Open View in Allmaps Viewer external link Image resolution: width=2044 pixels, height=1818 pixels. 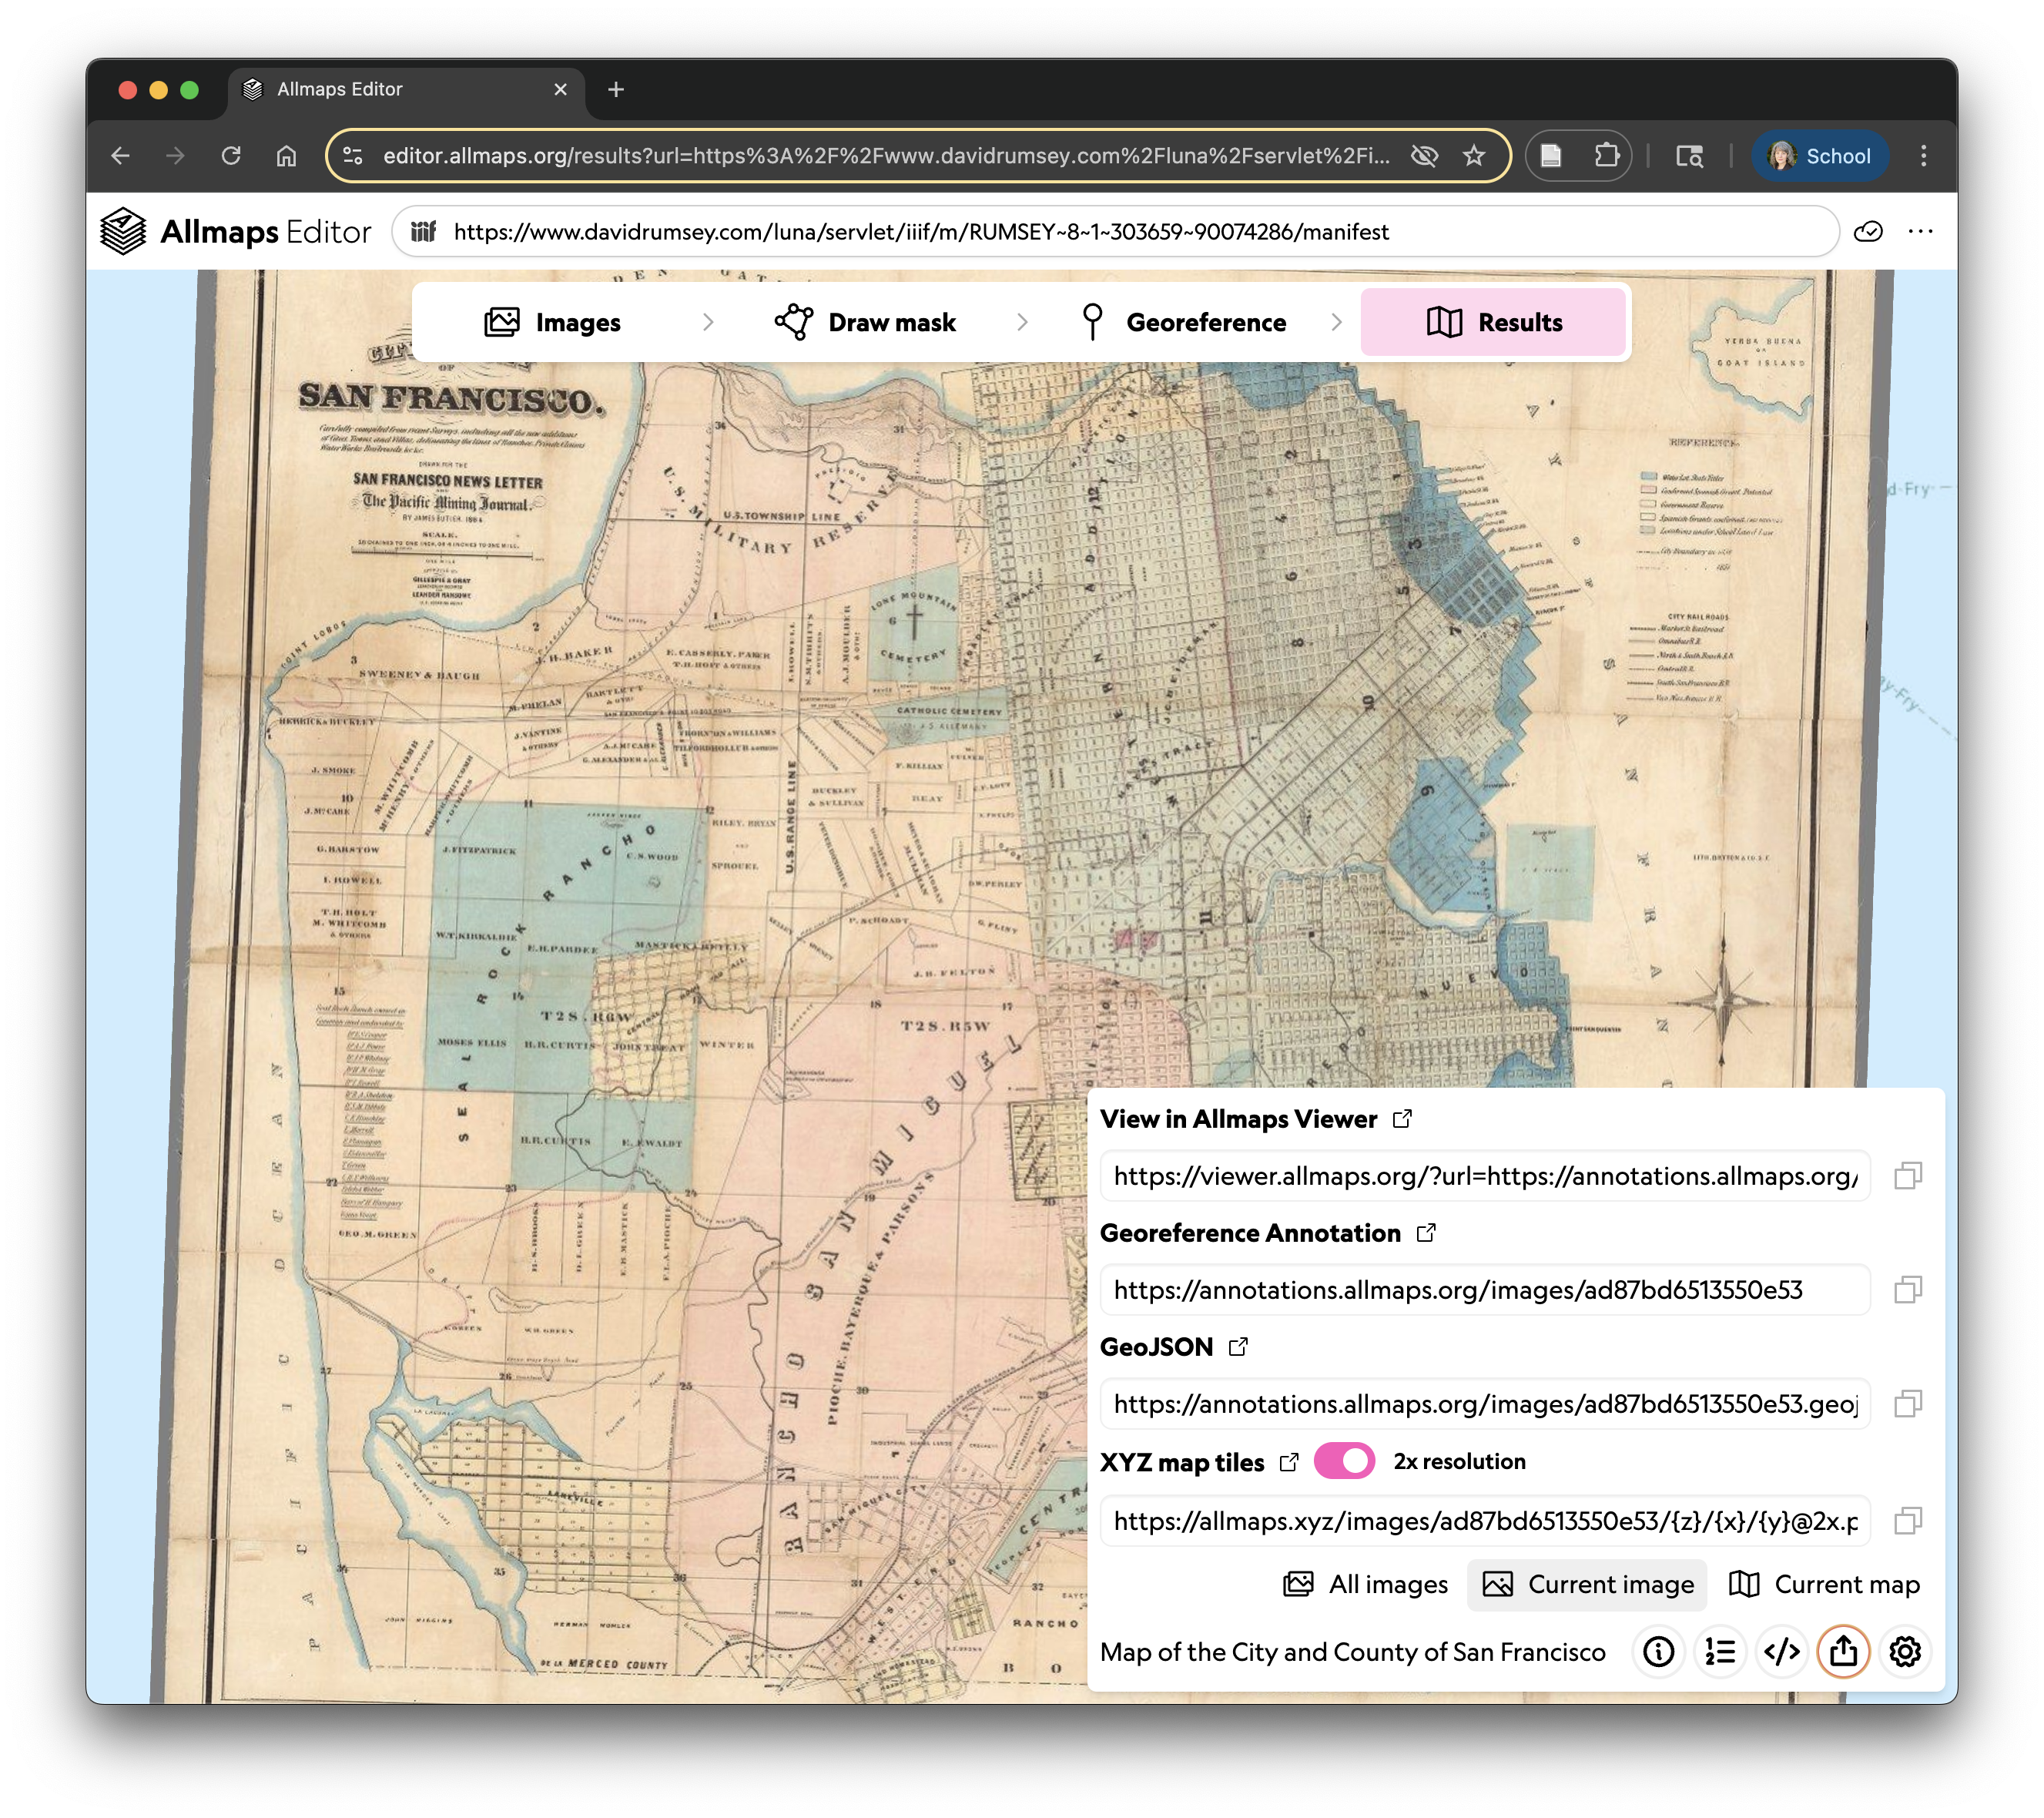pyautogui.click(x=1403, y=1119)
